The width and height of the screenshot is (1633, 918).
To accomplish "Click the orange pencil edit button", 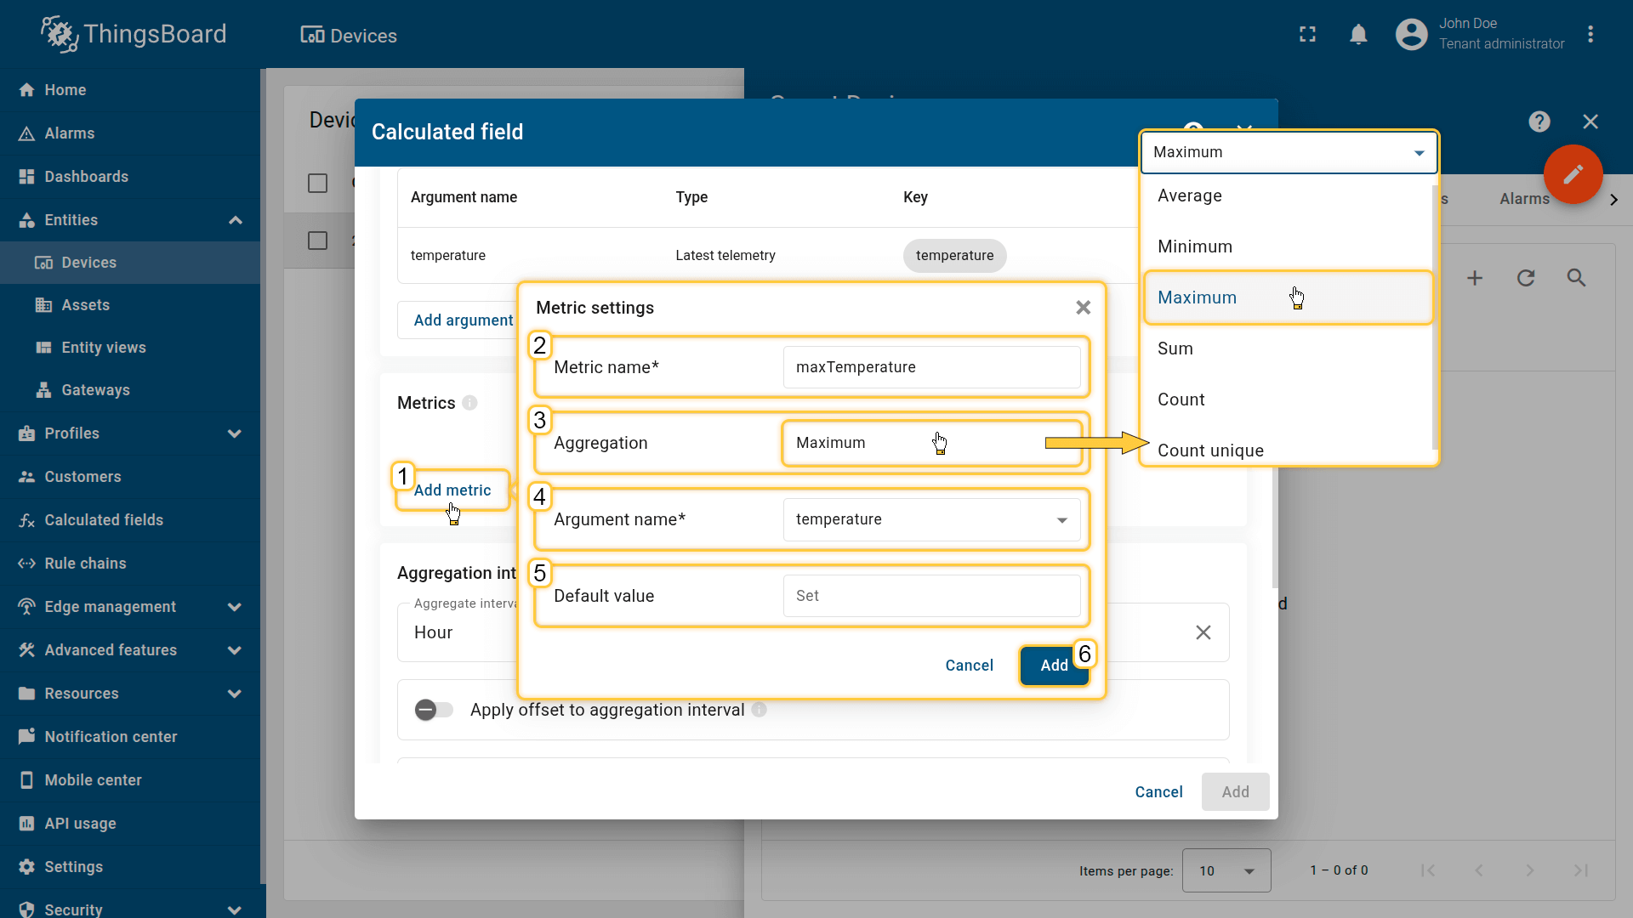I will [1573, 174].
